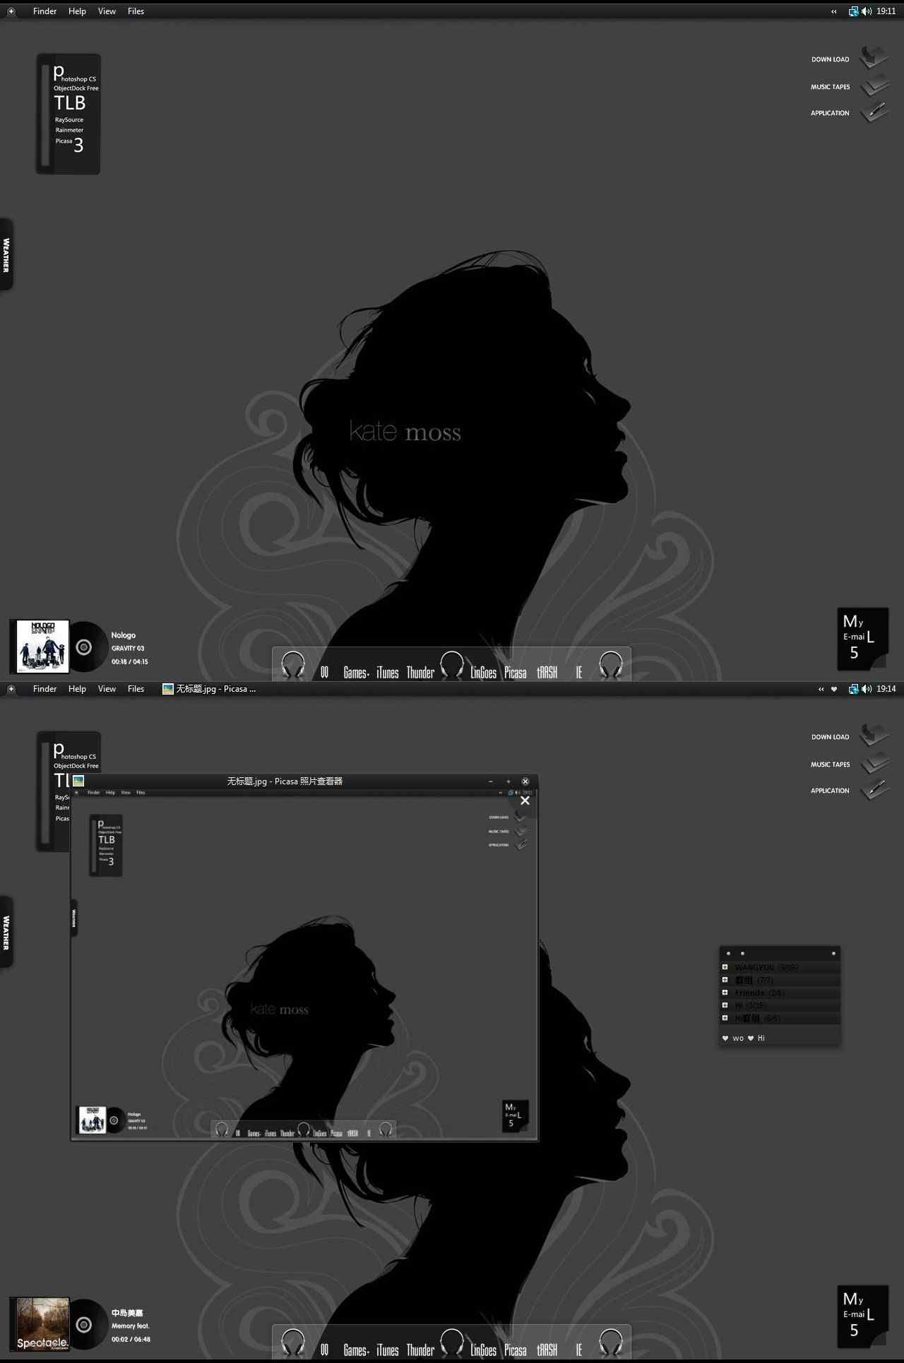Click headphones right of IE, 19:14 desktop dock
Image resolution: width=904 pixels, height=1363 pixels.
pyautogui.click(x=611, y=1343)
